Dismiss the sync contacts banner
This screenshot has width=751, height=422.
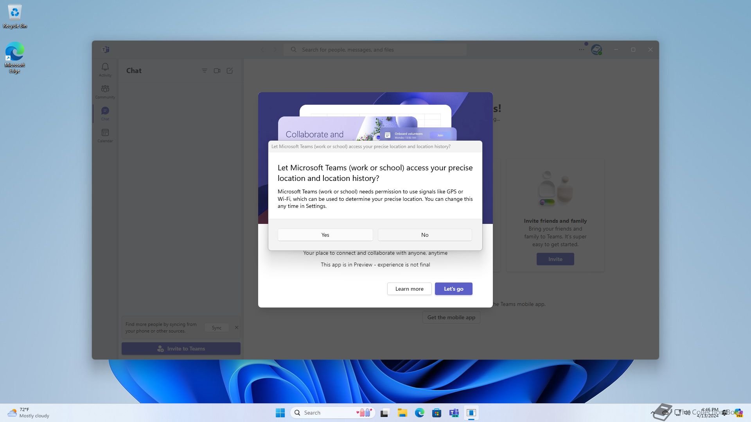(236, 327)
